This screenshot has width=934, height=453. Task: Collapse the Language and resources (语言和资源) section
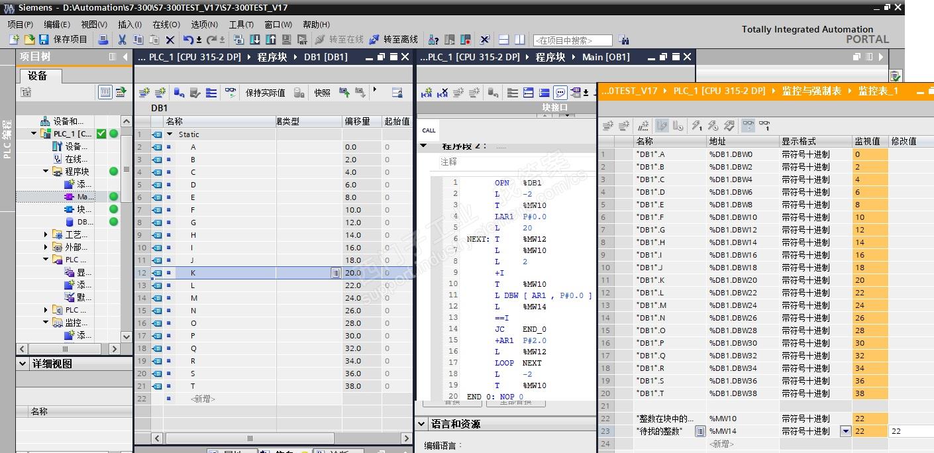coord(422,424)
